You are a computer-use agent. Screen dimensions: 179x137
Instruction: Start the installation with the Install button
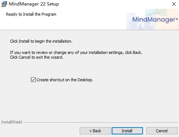[127, 131]
